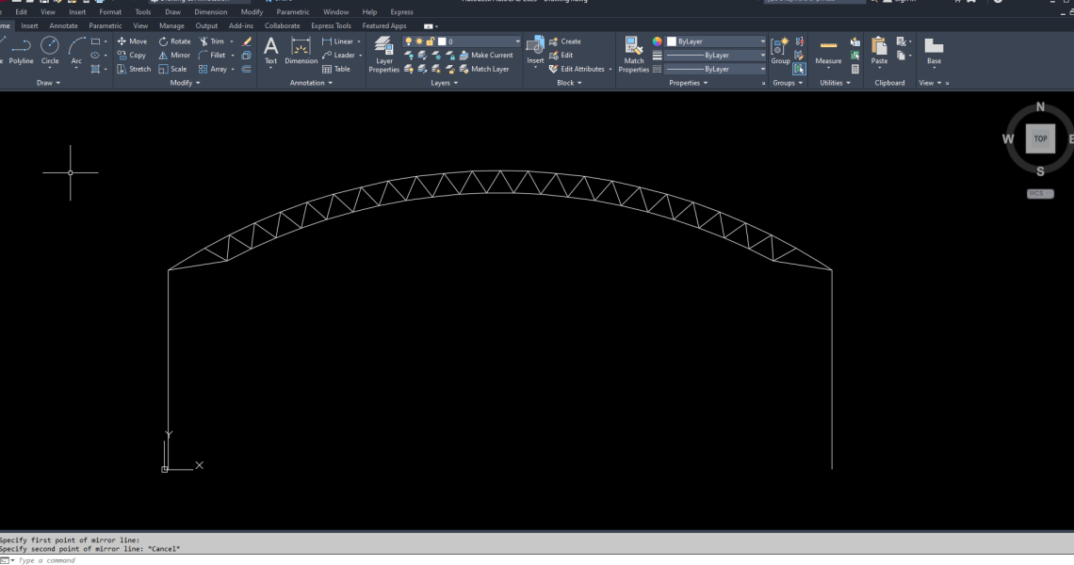1074x565 pixels.
Task: Open the Dimension menu in menu bar
Action: point(211,11)
